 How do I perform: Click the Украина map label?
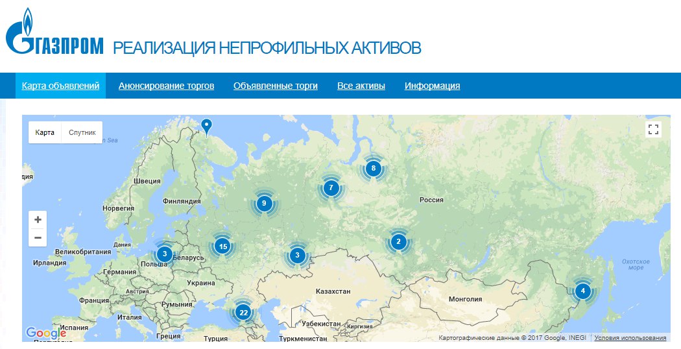201,283
